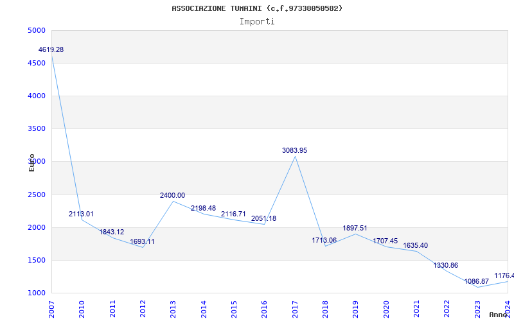
Task: Click the 2198.48 data label
Action: tap(203, 208)
